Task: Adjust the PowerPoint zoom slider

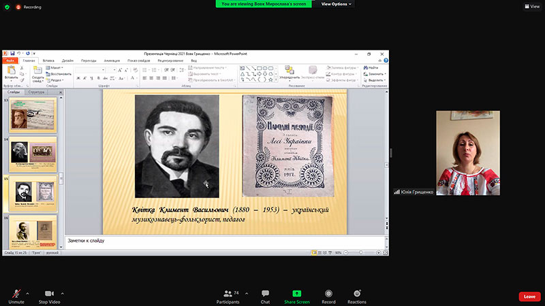Action: 362,252
